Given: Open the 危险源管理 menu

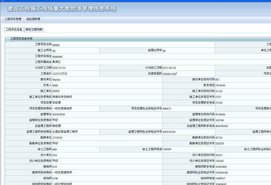Looking at the screenshot, I should (x=33, y=19).
